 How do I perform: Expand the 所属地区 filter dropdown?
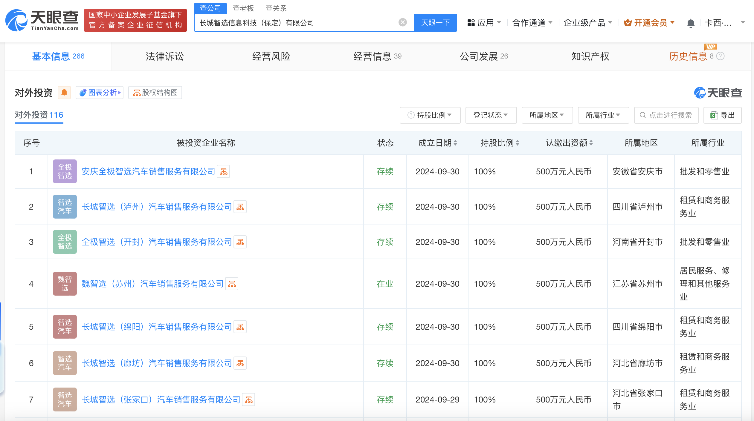(x=547, y=115)
